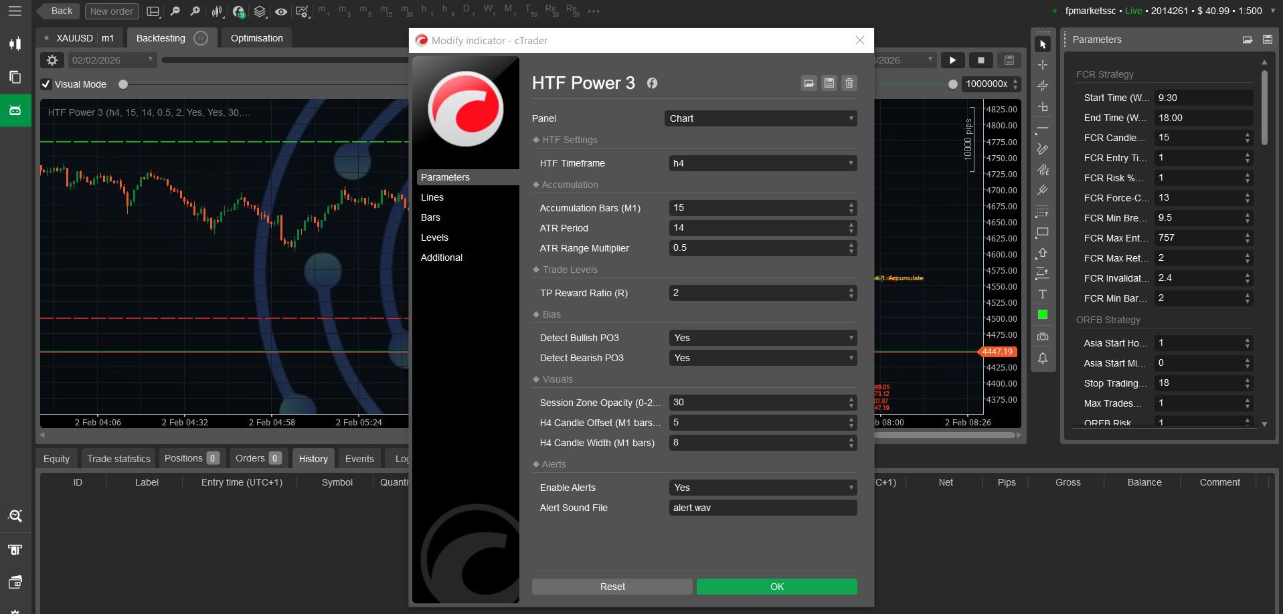The image size is (1283, 614).
Task: Select the Text drawing tool
Action: (x=1042, y=294)
